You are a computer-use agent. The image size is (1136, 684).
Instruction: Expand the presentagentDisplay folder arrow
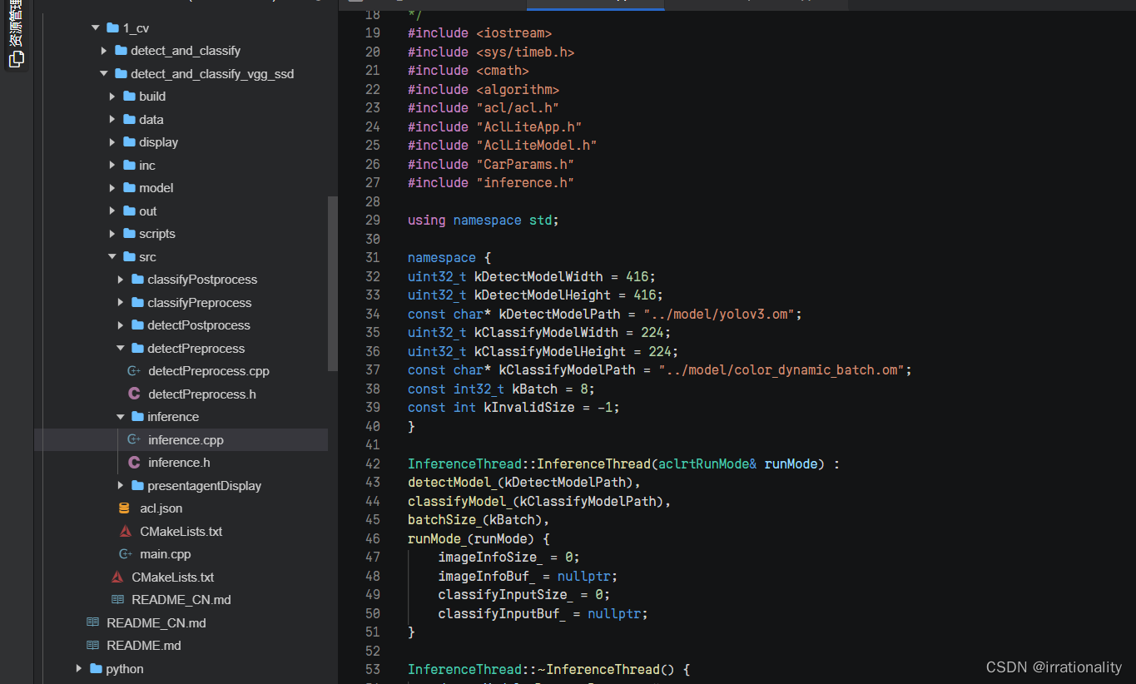[x=121, y=485]
